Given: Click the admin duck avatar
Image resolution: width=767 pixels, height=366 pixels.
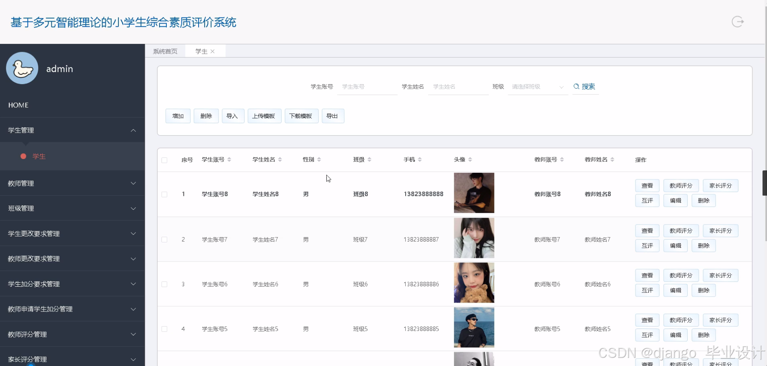Looking at the screenshot, I should click(22, 68).
